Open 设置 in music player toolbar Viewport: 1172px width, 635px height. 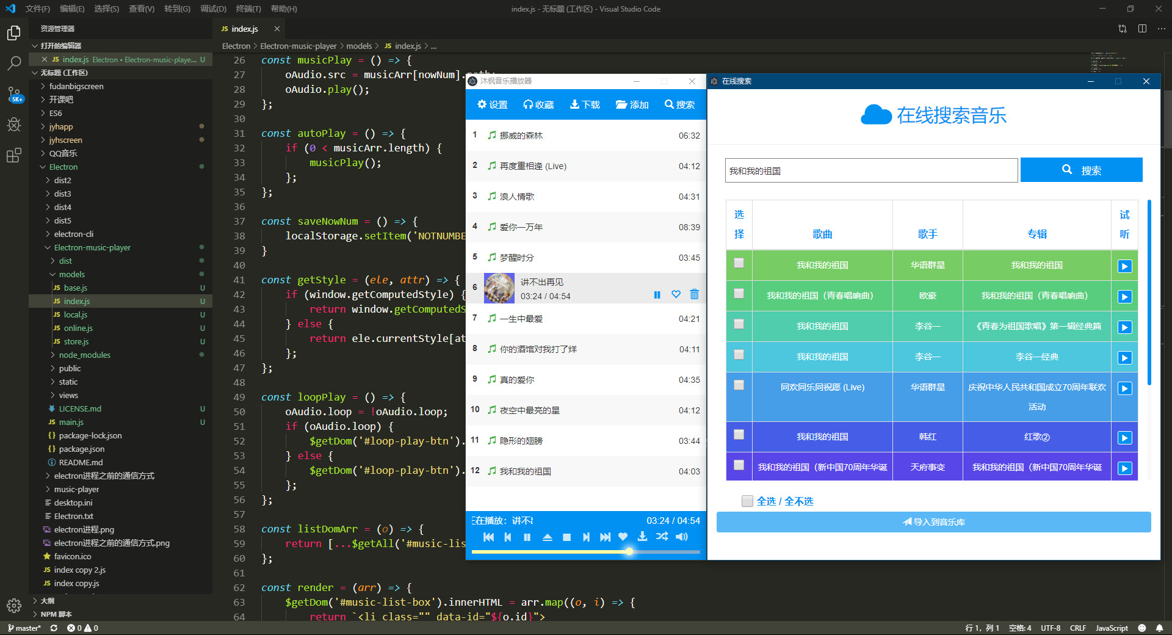coord(493,104)
